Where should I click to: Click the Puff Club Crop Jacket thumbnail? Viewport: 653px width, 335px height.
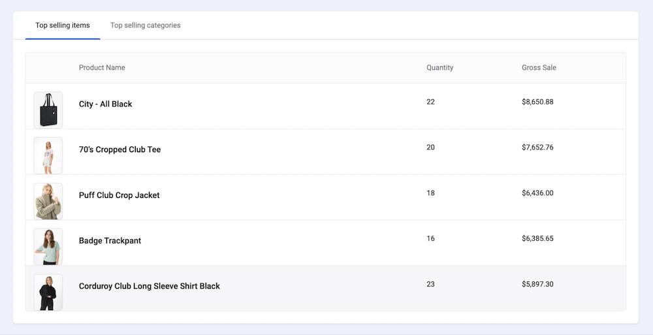point(48,201)
